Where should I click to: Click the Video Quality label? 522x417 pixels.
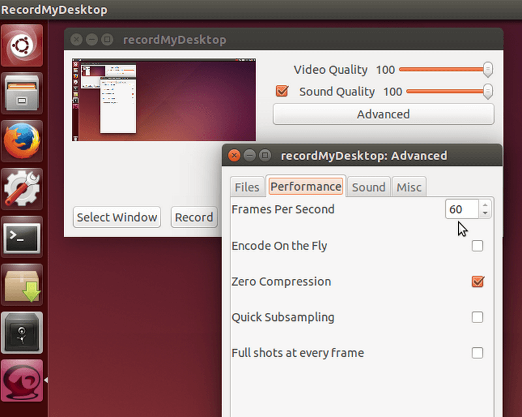click(331, 70)
